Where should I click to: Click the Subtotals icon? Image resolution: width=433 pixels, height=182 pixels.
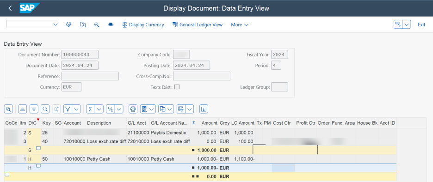[111, 109]
